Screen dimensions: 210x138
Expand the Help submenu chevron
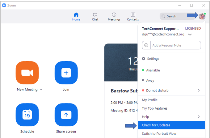click(x=199, y=117)
